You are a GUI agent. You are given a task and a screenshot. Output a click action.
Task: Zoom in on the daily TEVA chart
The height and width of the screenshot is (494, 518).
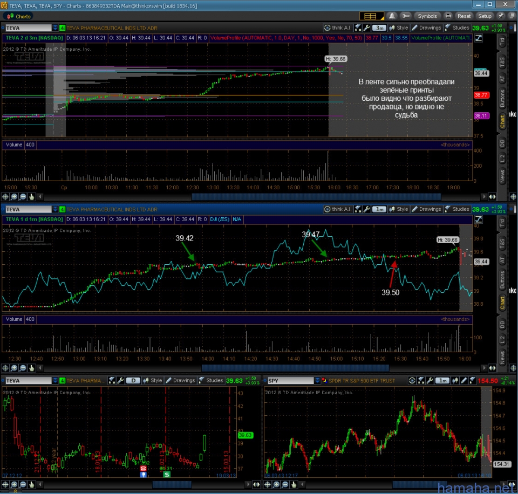pyautogui.click(x=14, y=484)
